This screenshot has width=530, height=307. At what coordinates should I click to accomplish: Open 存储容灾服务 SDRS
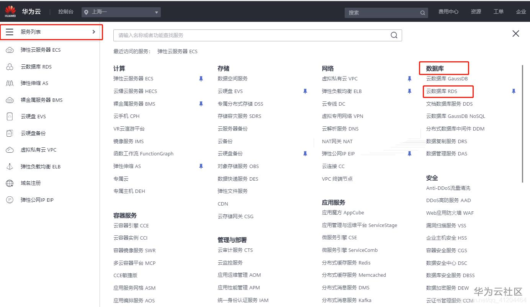click(x=239, y=116)
